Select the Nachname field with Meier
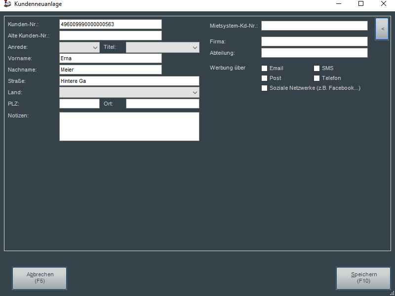 (x=111, y=70)
